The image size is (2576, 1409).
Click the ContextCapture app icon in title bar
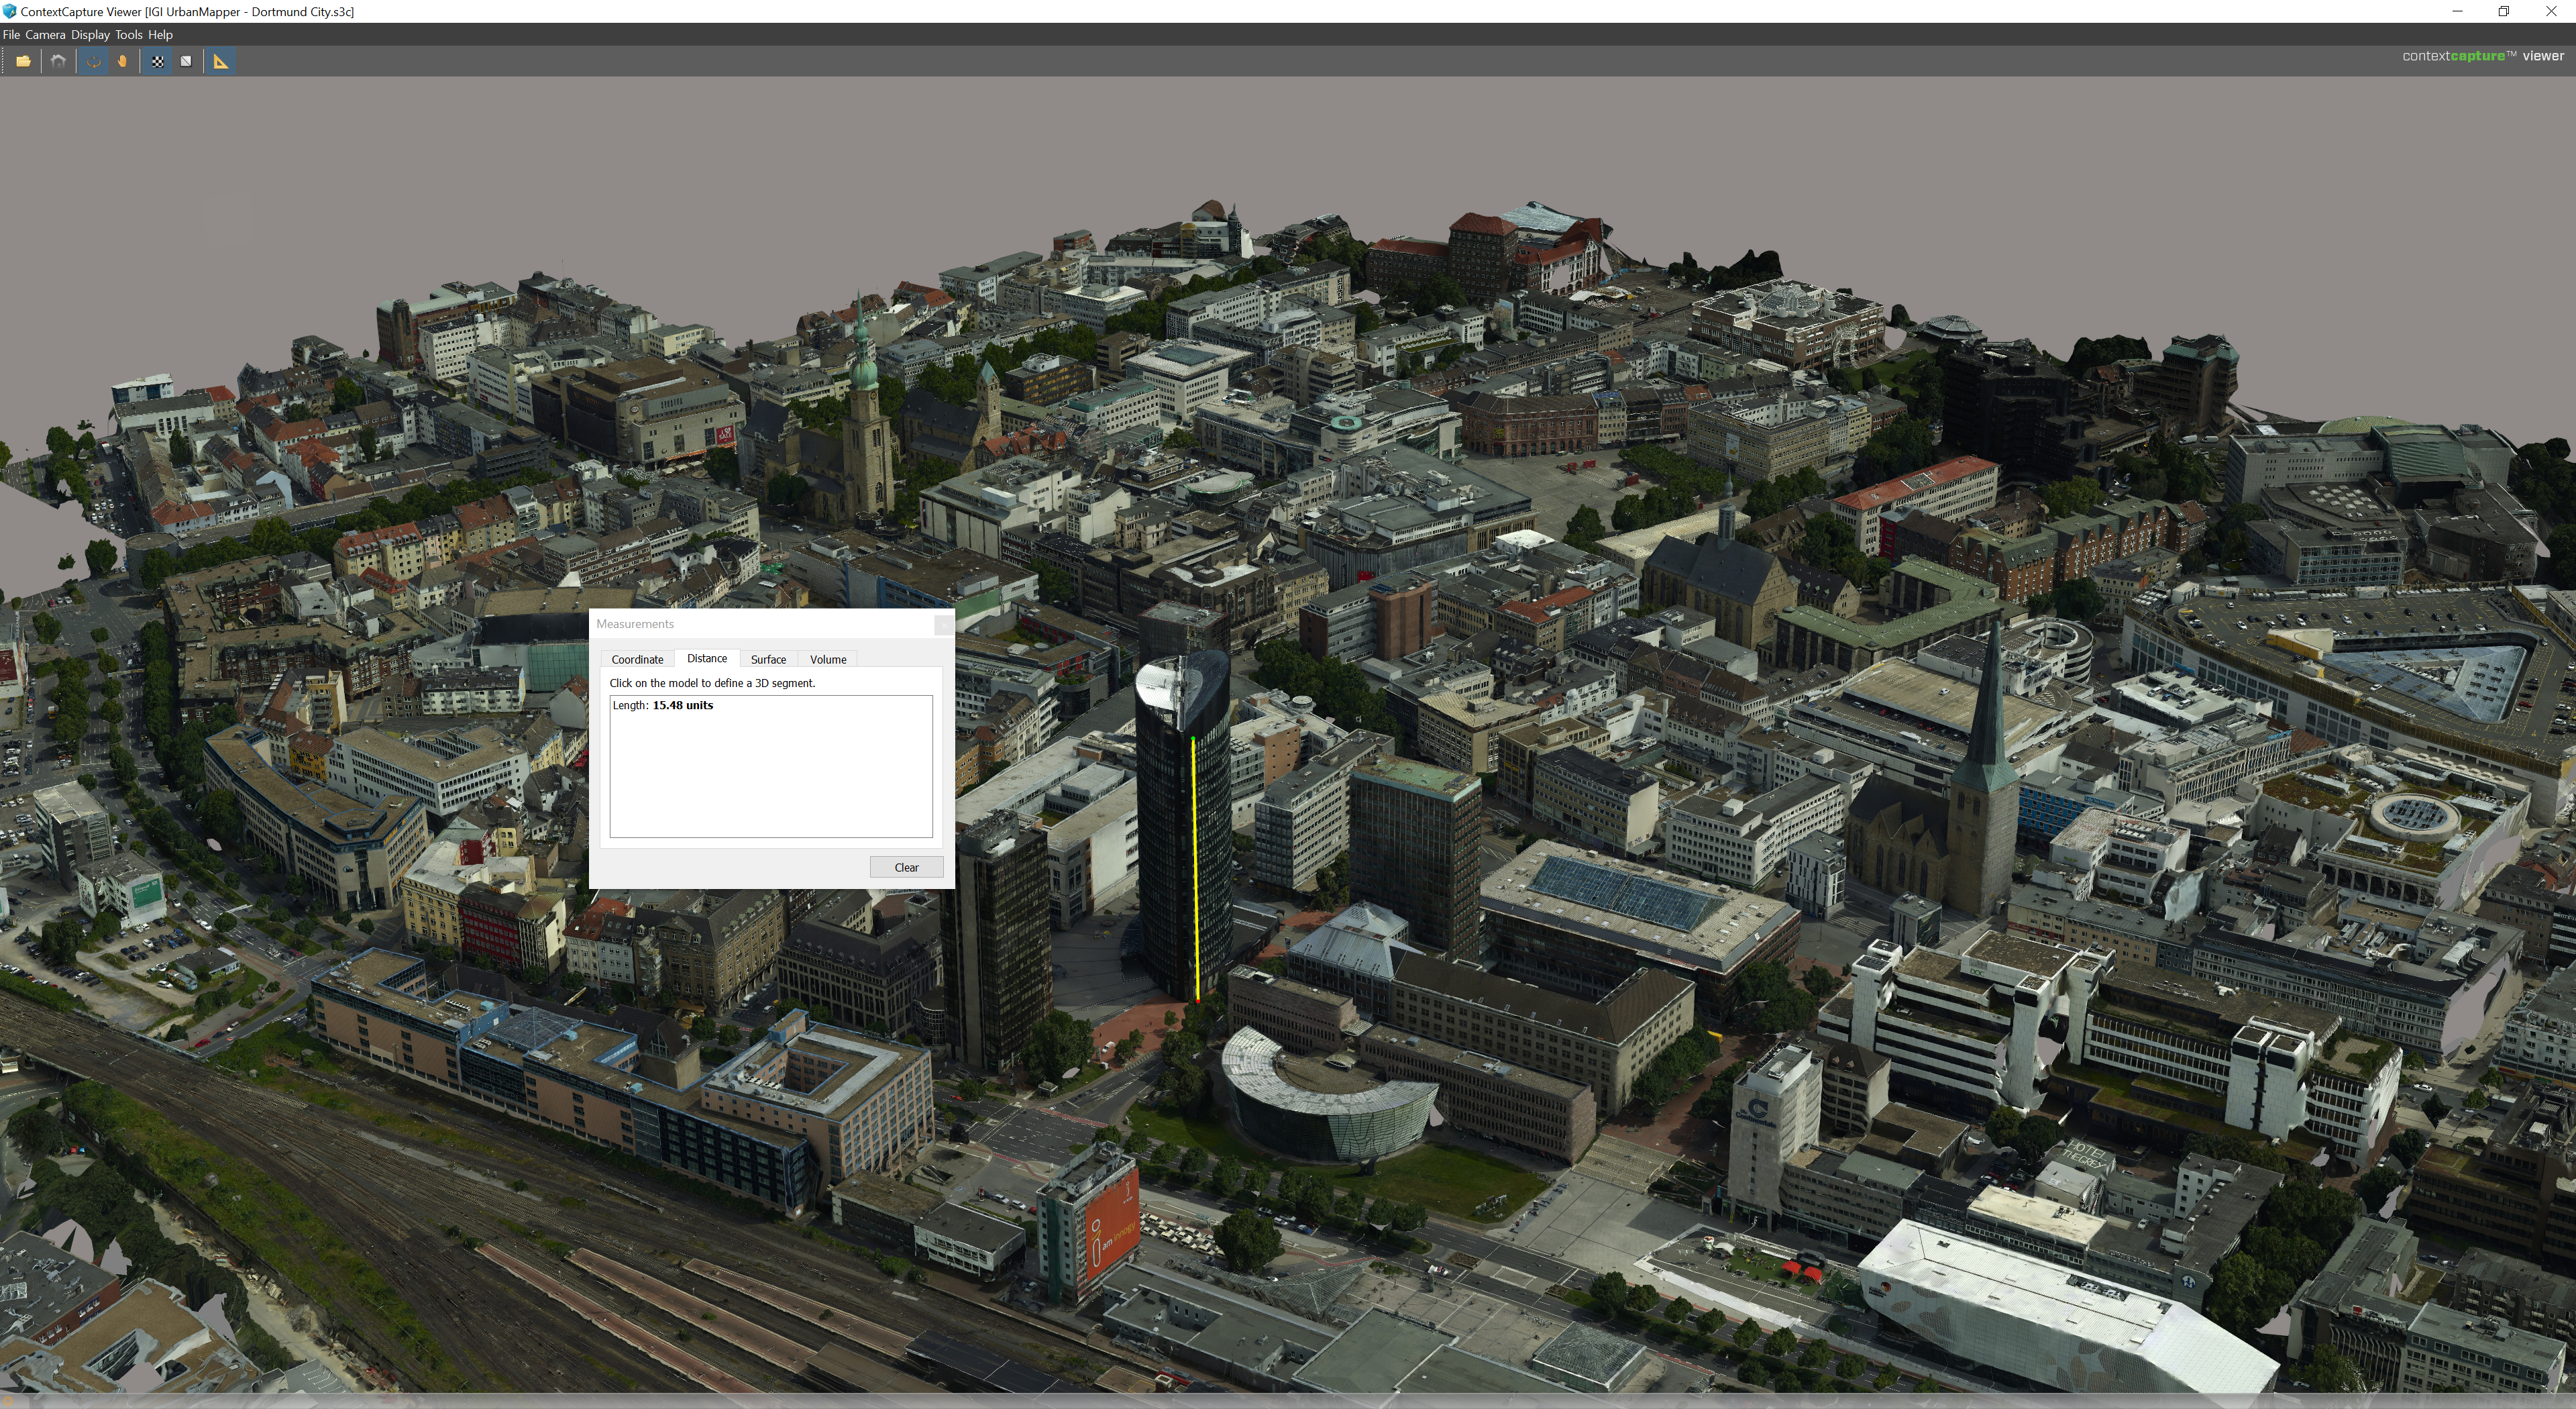coord(9,11)
